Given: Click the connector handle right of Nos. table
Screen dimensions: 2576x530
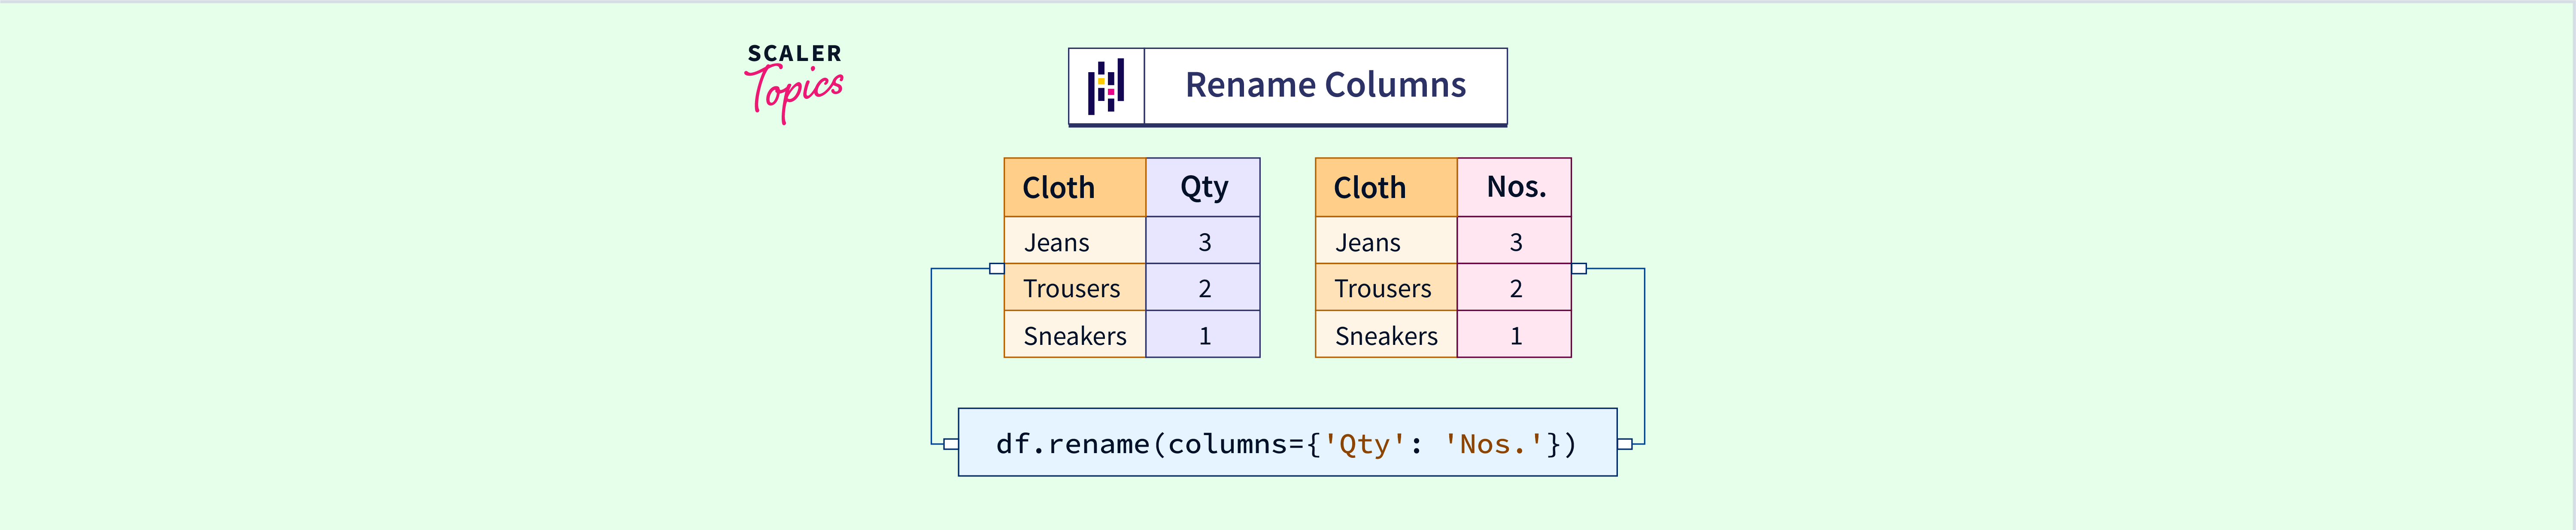Looking at the screenshot, I should 1579,268.
